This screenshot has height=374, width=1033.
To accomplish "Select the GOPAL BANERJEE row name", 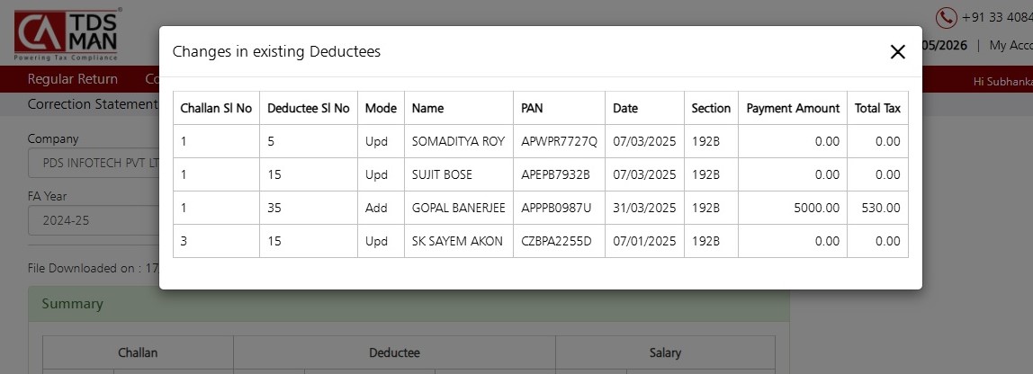I will (x=458, y=208).
